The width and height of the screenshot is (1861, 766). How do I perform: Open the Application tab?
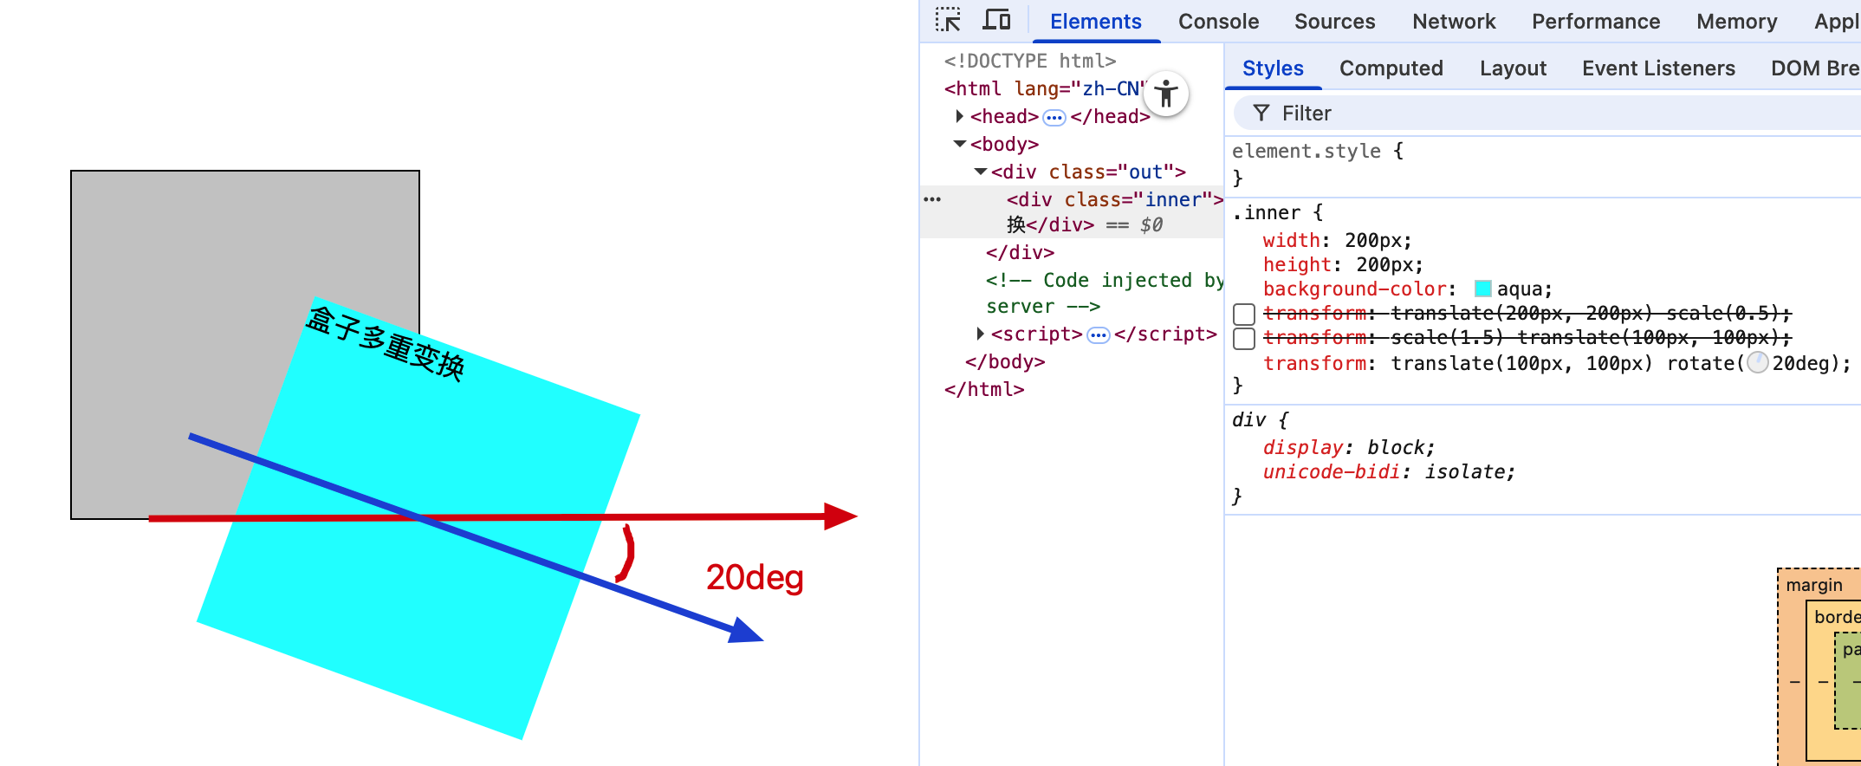click(x=1837, y=22)
